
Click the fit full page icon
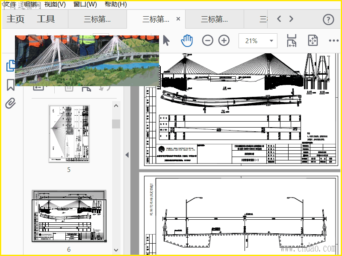tap(313, 41)
